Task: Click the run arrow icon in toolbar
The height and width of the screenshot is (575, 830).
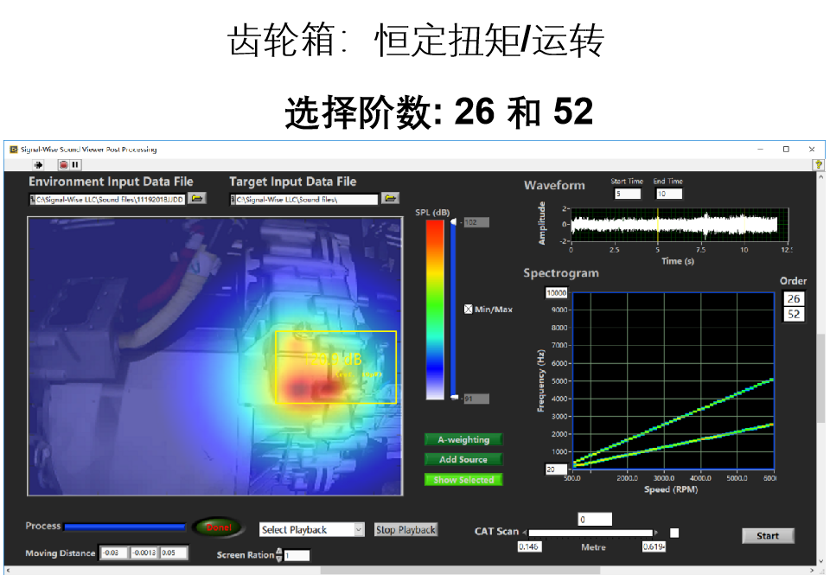Action: 38,164
